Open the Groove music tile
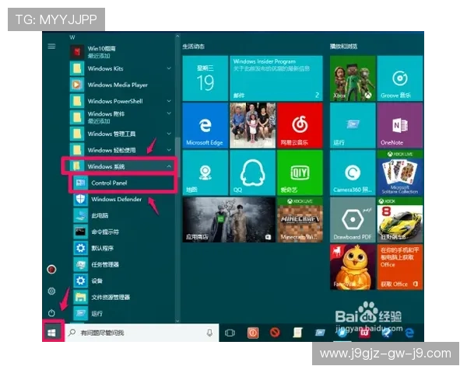467x373 pixels. pyautogui.click(x=400, y=78)
